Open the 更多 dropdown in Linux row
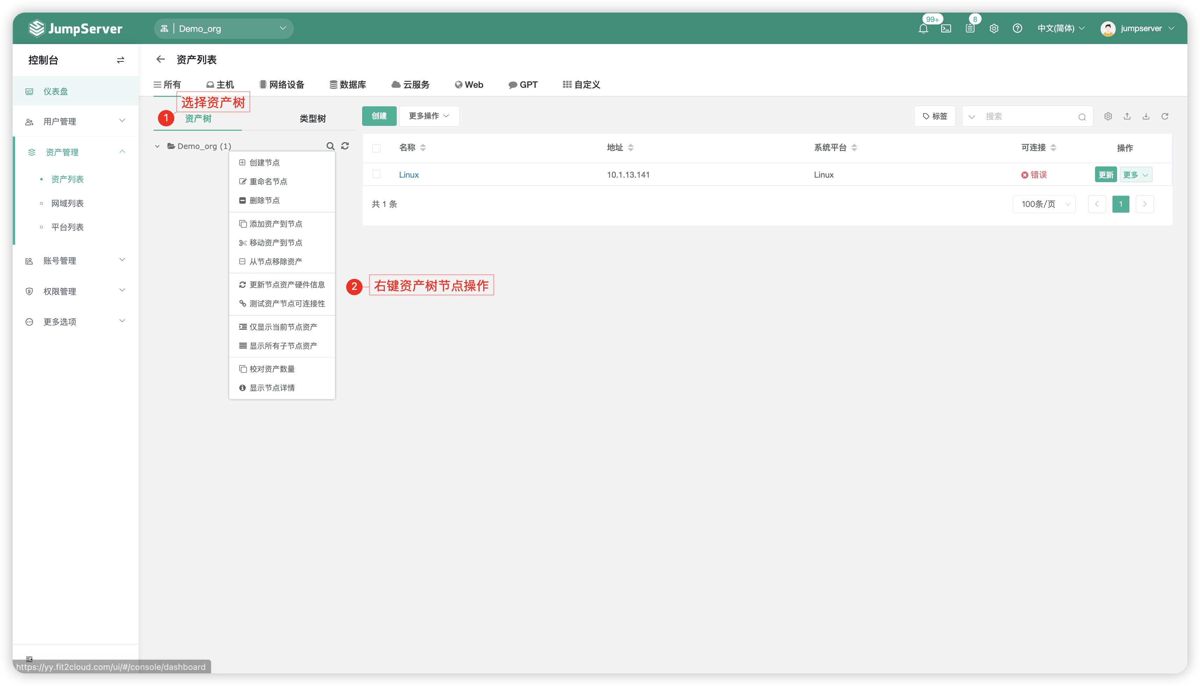This screenshot has width=1200, height=686. click(x=1135, y=175)
